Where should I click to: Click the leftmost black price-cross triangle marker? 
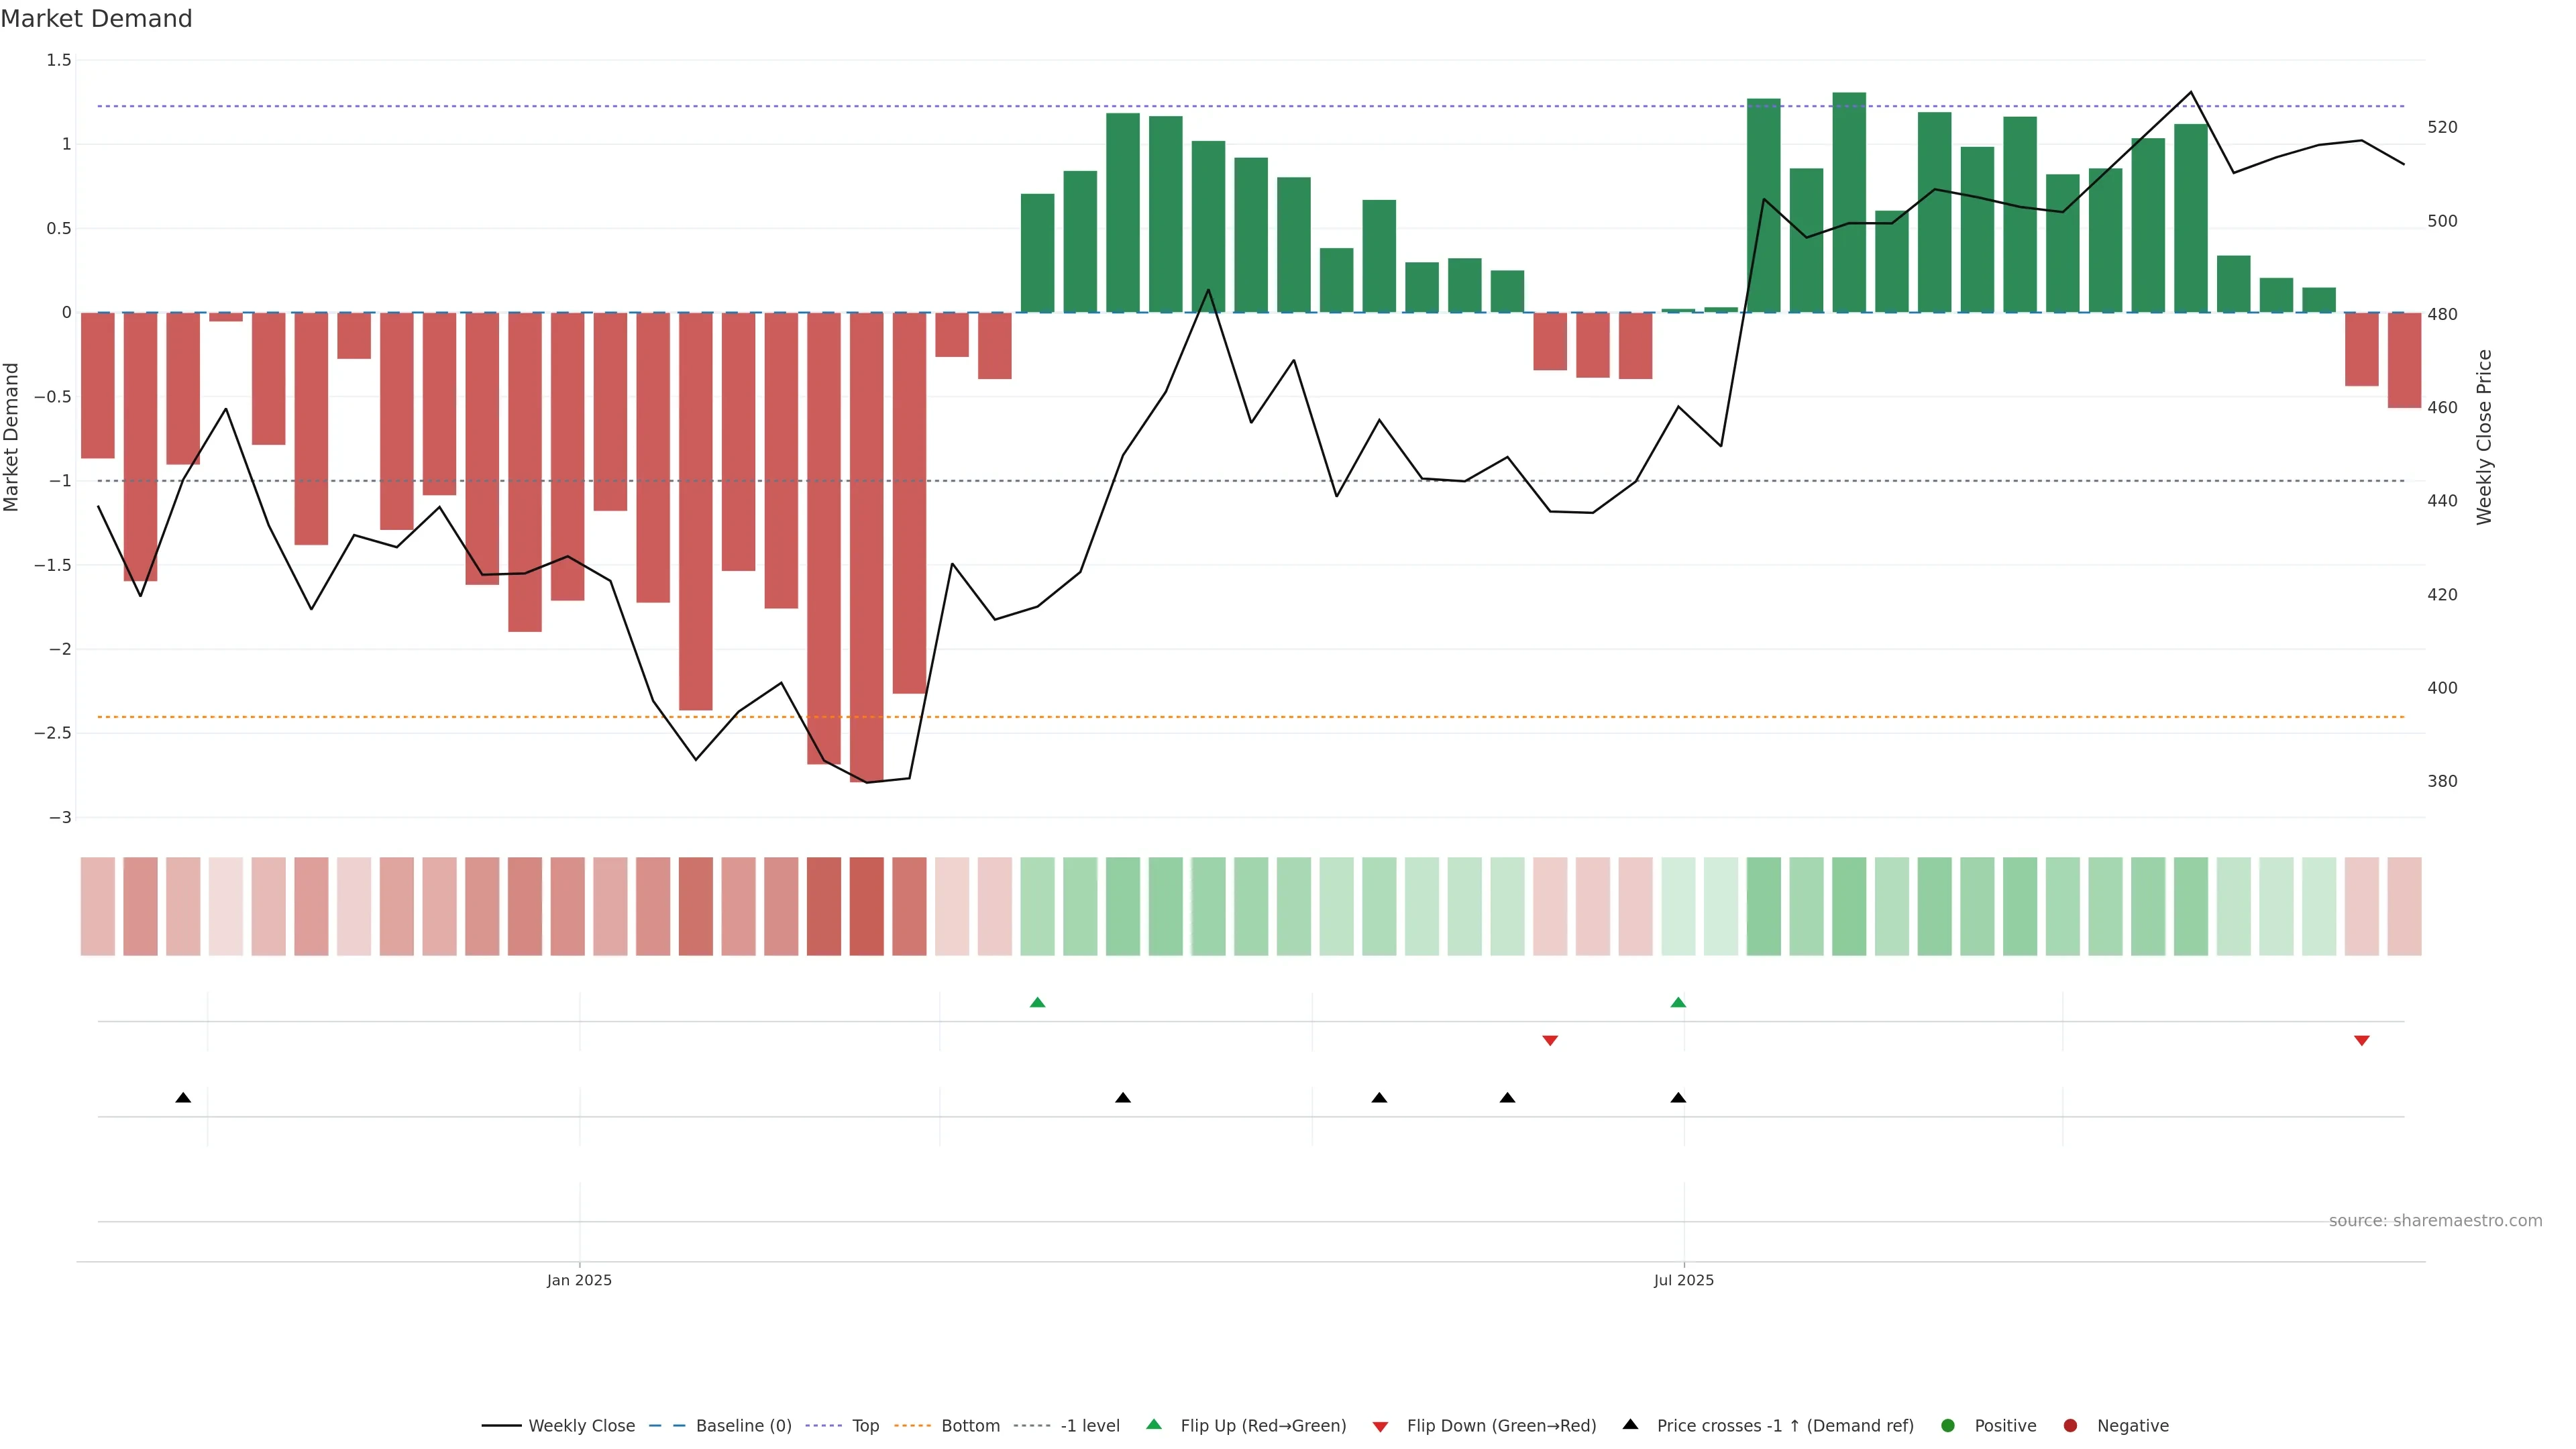[183, 1098]
